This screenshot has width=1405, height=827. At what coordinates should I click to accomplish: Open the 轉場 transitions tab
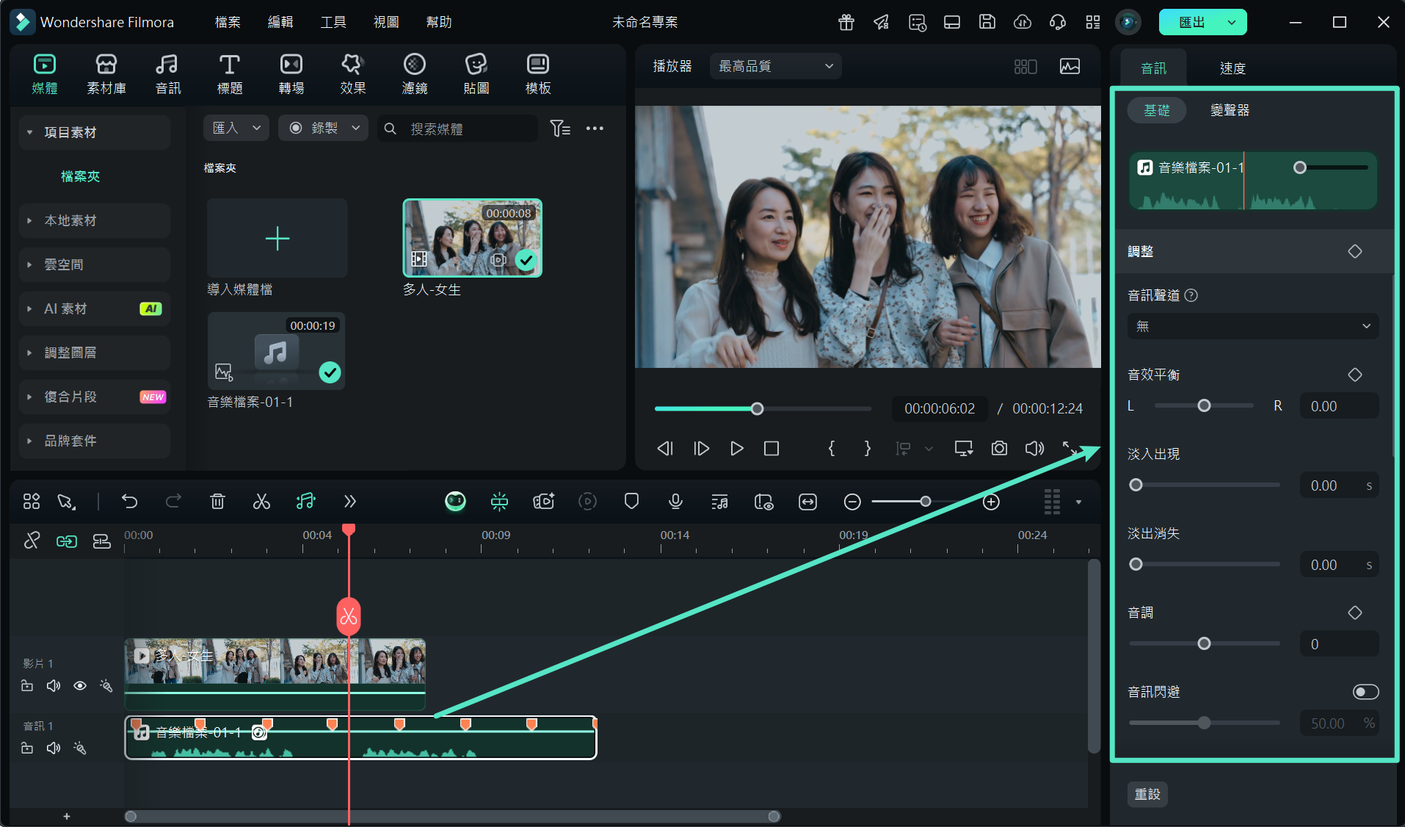[291, 74]
